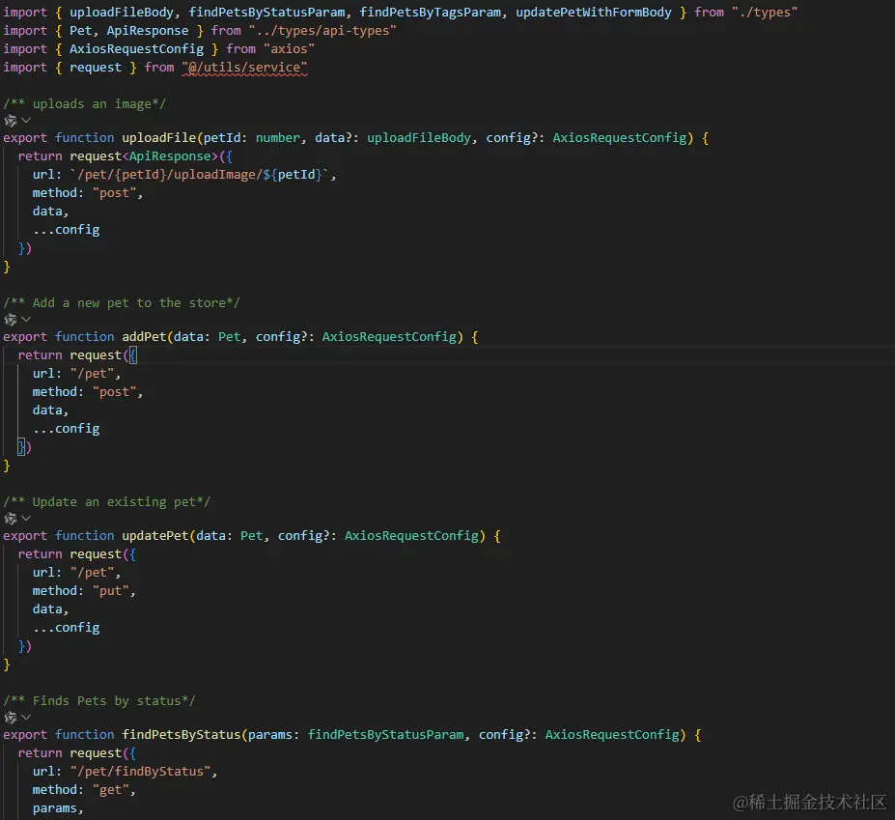The width and height of the screenshot is (895, 820).
Task: Click "number" type in uploadFile signature
Action: [x=278, y=137]
